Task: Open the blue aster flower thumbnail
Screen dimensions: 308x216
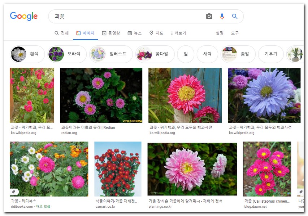Action: click(264, 95)
